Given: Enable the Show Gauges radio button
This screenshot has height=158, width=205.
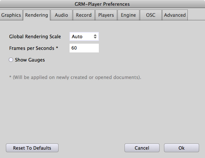Looking at the screenshot, I should (11, 60).
